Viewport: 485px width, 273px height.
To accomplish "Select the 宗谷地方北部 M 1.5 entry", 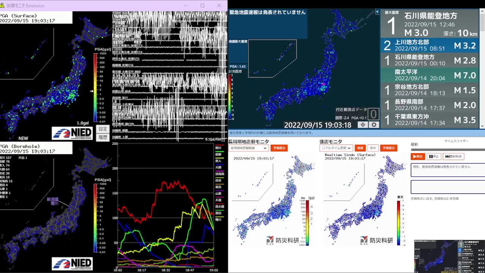I will [x=430, y=90].
